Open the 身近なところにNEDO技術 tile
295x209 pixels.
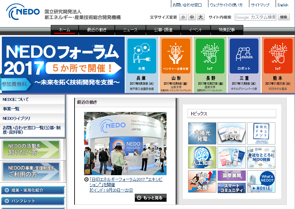[x=261, y=157]
